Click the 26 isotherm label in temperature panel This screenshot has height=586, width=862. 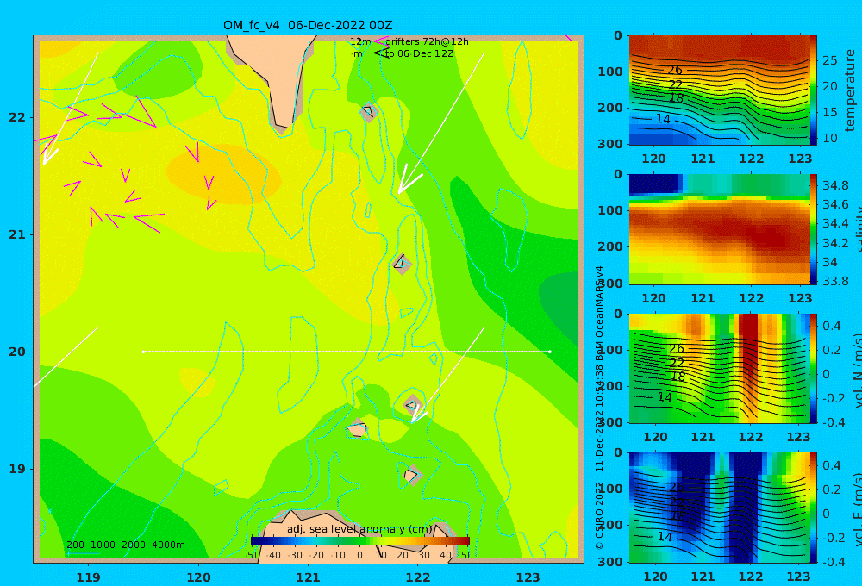675,70
